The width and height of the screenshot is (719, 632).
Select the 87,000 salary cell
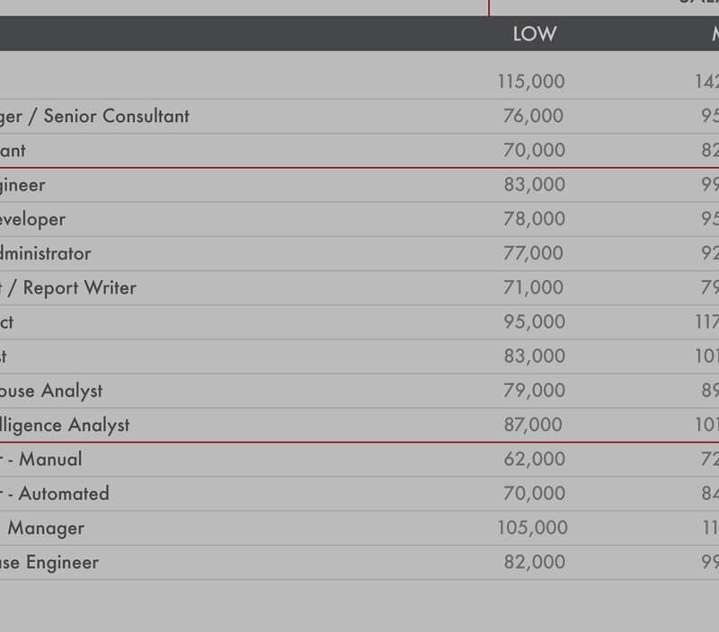(x=534, y=426)
